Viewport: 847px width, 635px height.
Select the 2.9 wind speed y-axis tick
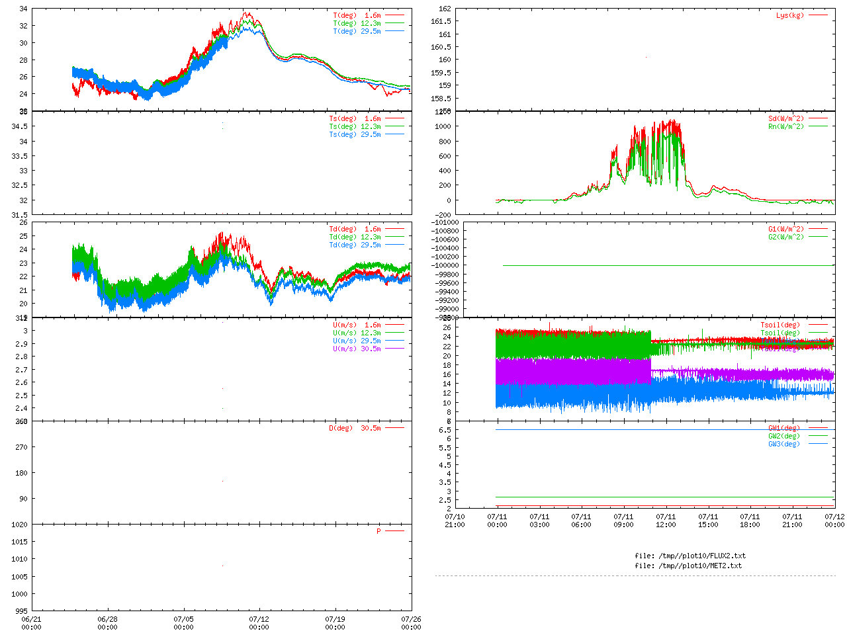point(22,344)
